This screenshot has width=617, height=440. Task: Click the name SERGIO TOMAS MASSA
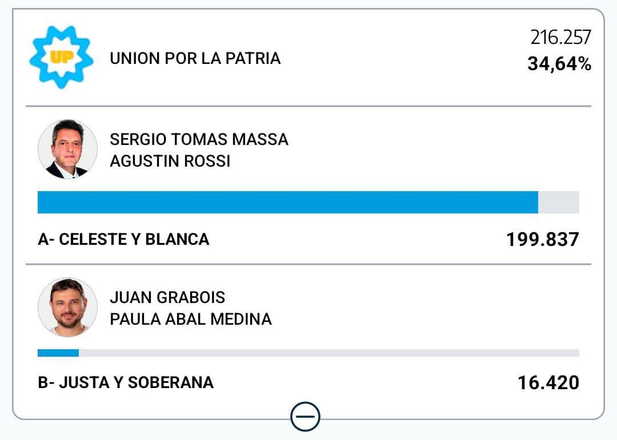coord(199,139)
